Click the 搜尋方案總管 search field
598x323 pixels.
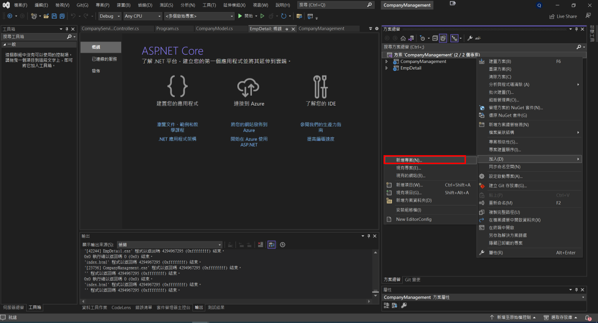coord(484,47)
